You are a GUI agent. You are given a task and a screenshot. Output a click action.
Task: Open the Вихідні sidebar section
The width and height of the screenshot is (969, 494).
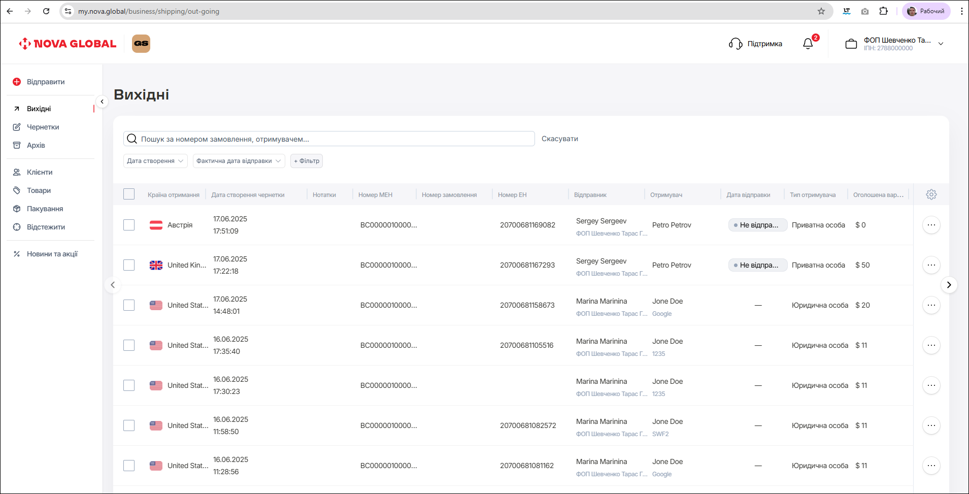coord(39,109)
